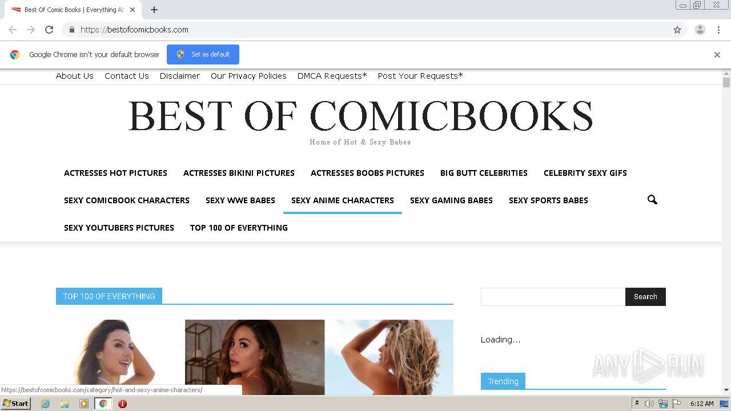Click into the sidebar search input field
The width and height of the screenshot is (731, 411).
[x=553, y=297]
